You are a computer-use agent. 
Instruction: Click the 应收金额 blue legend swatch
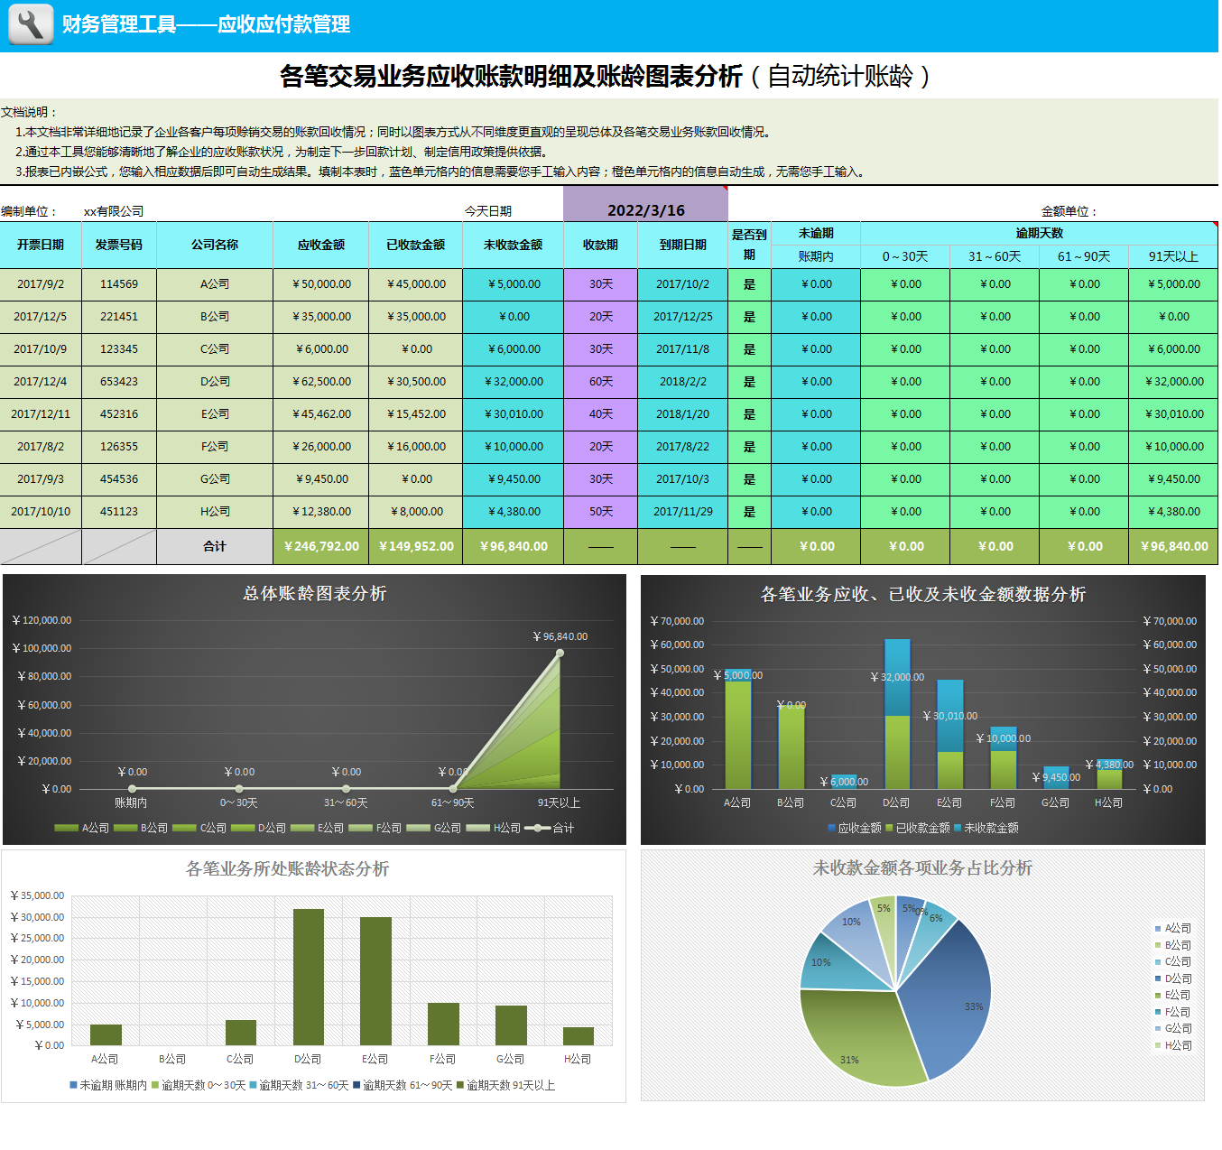[831, 828]
